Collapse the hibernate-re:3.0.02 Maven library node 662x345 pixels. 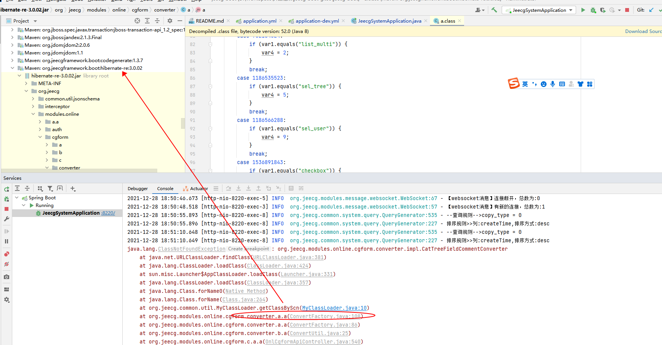click(x=13, y=68)
